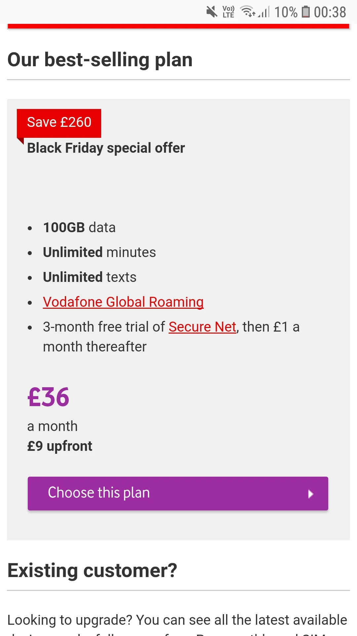The height and width of the screenshot is (636, 357).
Task: Tap the VoLTE status icon
Action: click(228, 12)
